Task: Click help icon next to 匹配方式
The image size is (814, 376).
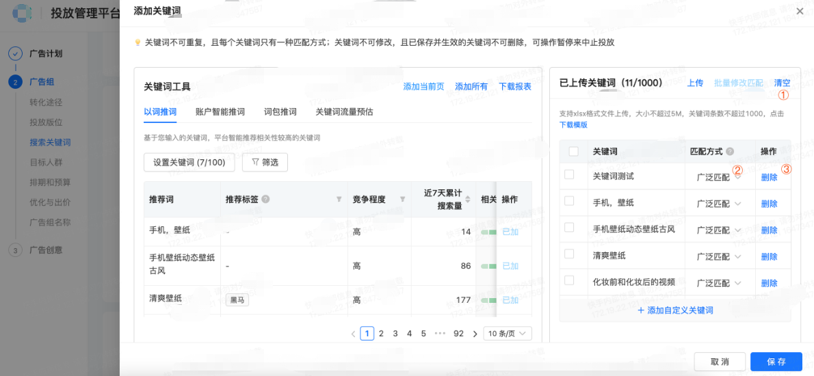Action: (x=730, y=152)
